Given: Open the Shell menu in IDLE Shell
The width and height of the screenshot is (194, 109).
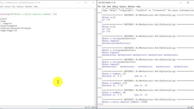Looking at the screenshot, I should (109, 7).
